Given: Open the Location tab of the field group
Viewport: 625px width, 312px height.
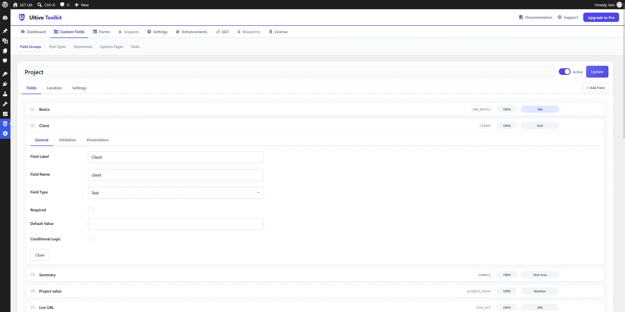Looking at the screenshot, I should 54,88.
